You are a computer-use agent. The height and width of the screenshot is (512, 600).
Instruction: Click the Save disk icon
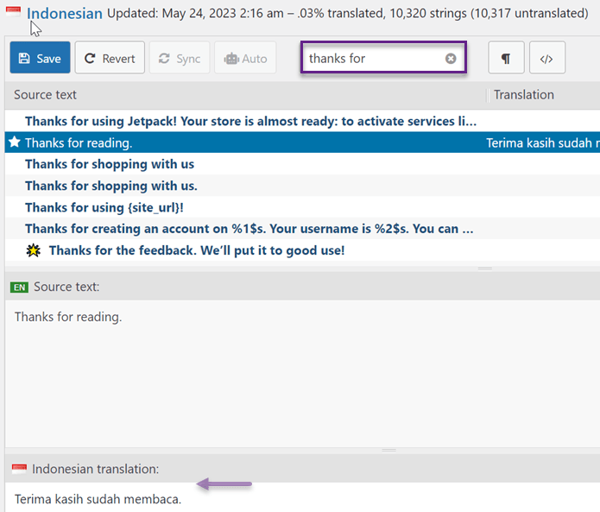24,58
